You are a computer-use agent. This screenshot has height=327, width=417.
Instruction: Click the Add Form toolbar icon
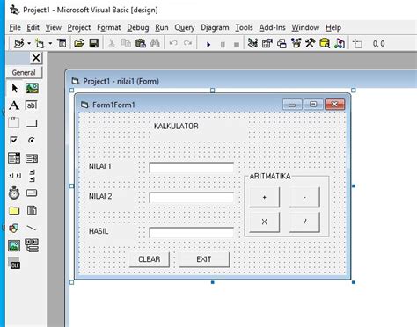pos(40,43)
